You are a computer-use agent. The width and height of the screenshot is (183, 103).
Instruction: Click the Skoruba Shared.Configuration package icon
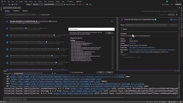pyautogui.click(x=7, y=42)
